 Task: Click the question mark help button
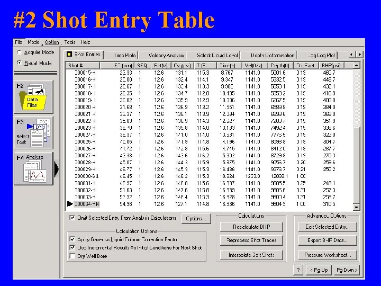[298, 270]
